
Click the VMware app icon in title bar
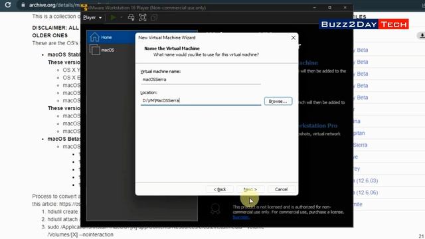84,7
